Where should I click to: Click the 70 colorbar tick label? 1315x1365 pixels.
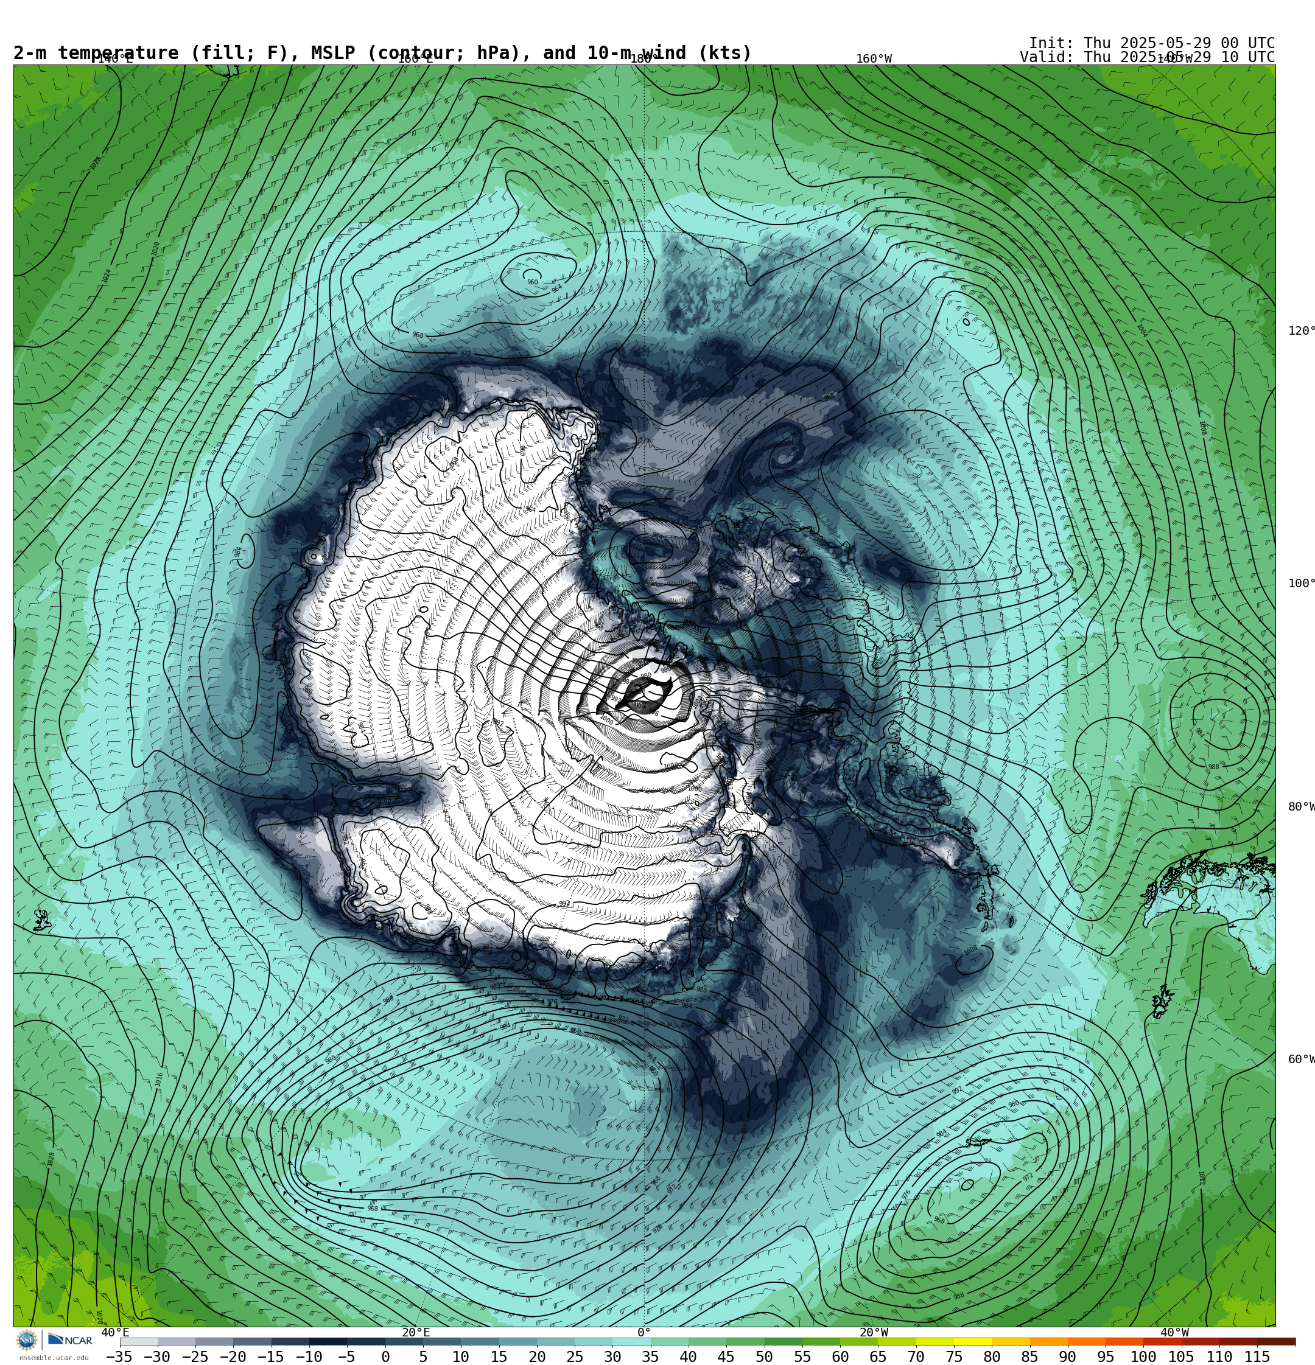916,1356
